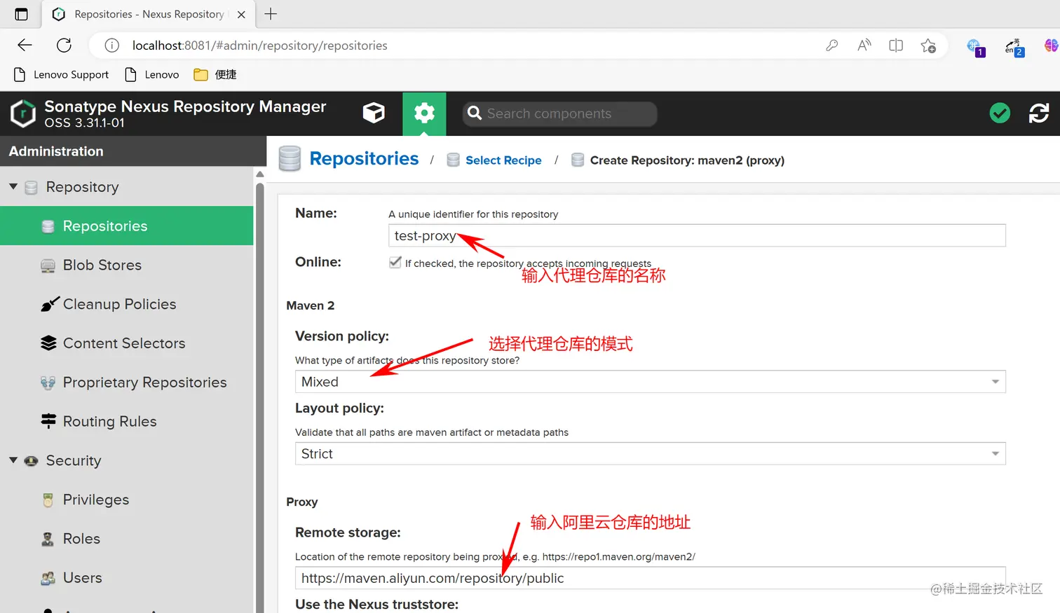Close the Repositories browser tab

241,14
